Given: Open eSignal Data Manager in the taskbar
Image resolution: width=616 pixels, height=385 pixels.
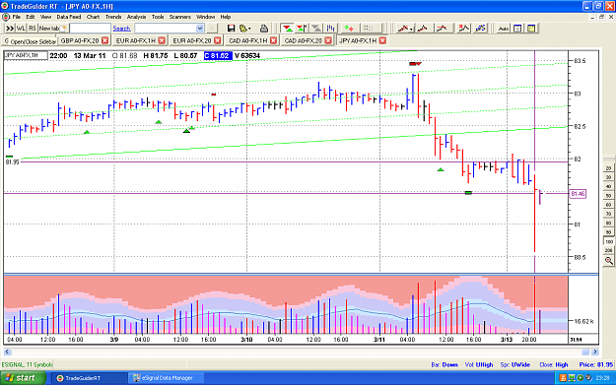Looking at the screenshot, I should pos(165,378).
